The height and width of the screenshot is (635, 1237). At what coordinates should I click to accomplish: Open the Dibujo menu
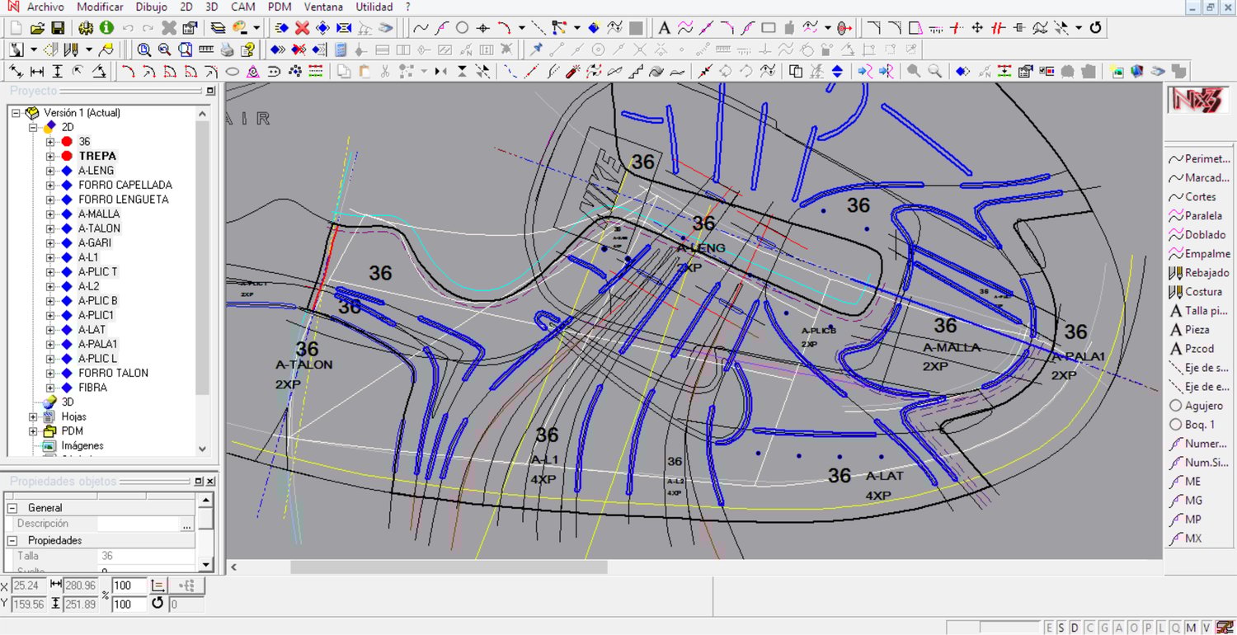pyautogui.click(x=150, y=7)
